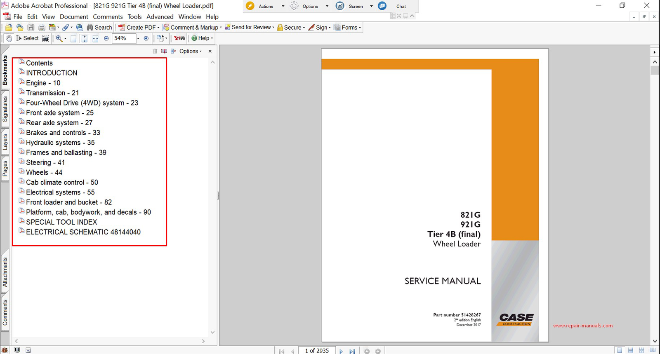Image resolution: width=660 pixels, height=354 pixels.
Task: Switch to single page layout in status bar
Action: (620, 350)
